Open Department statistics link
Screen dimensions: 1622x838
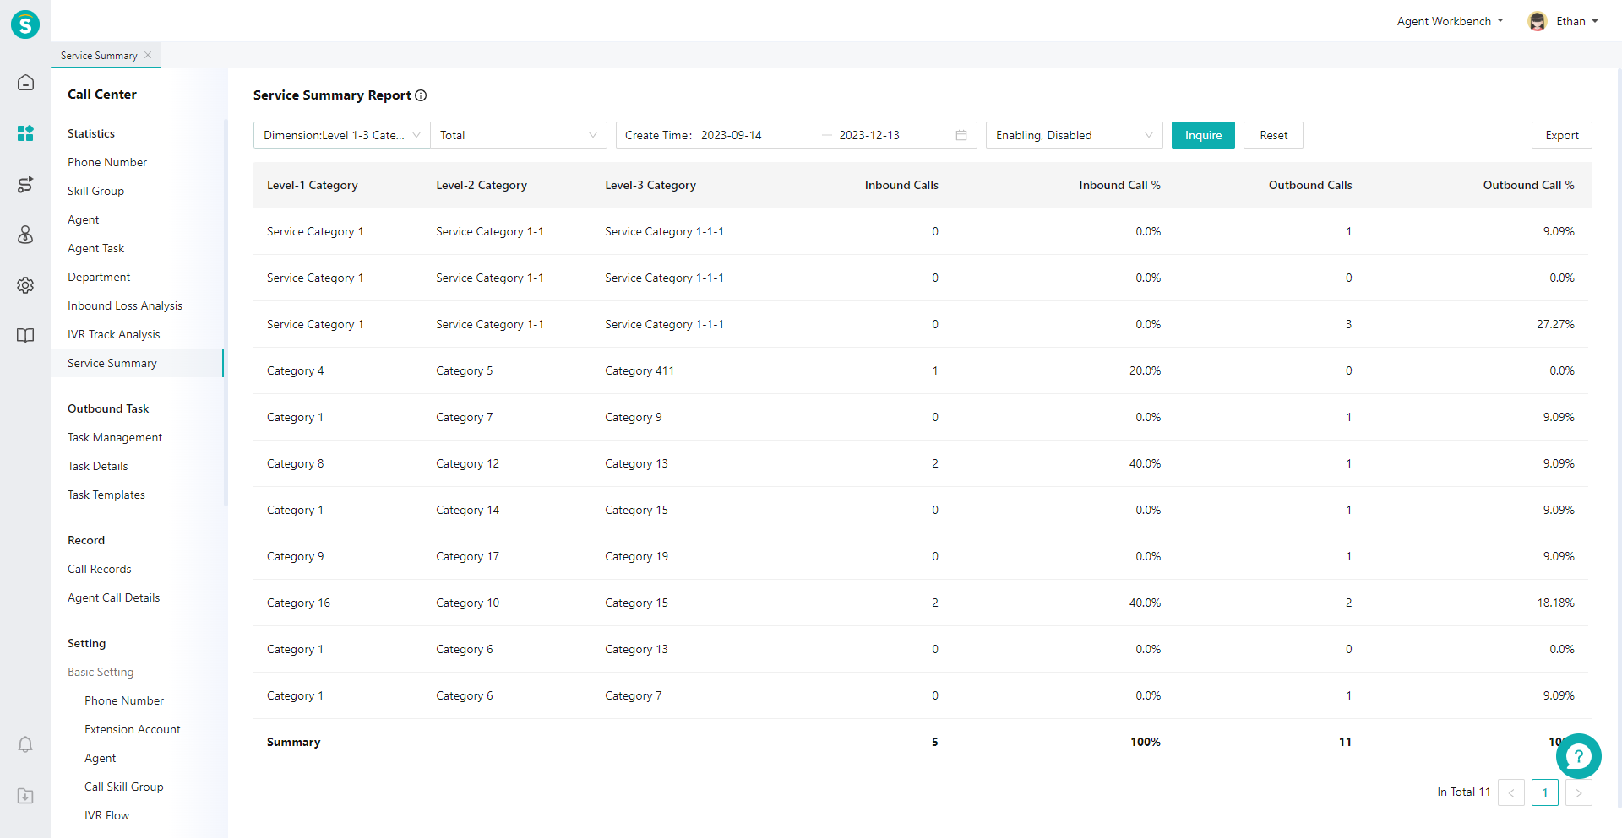(x=99, y=277)
